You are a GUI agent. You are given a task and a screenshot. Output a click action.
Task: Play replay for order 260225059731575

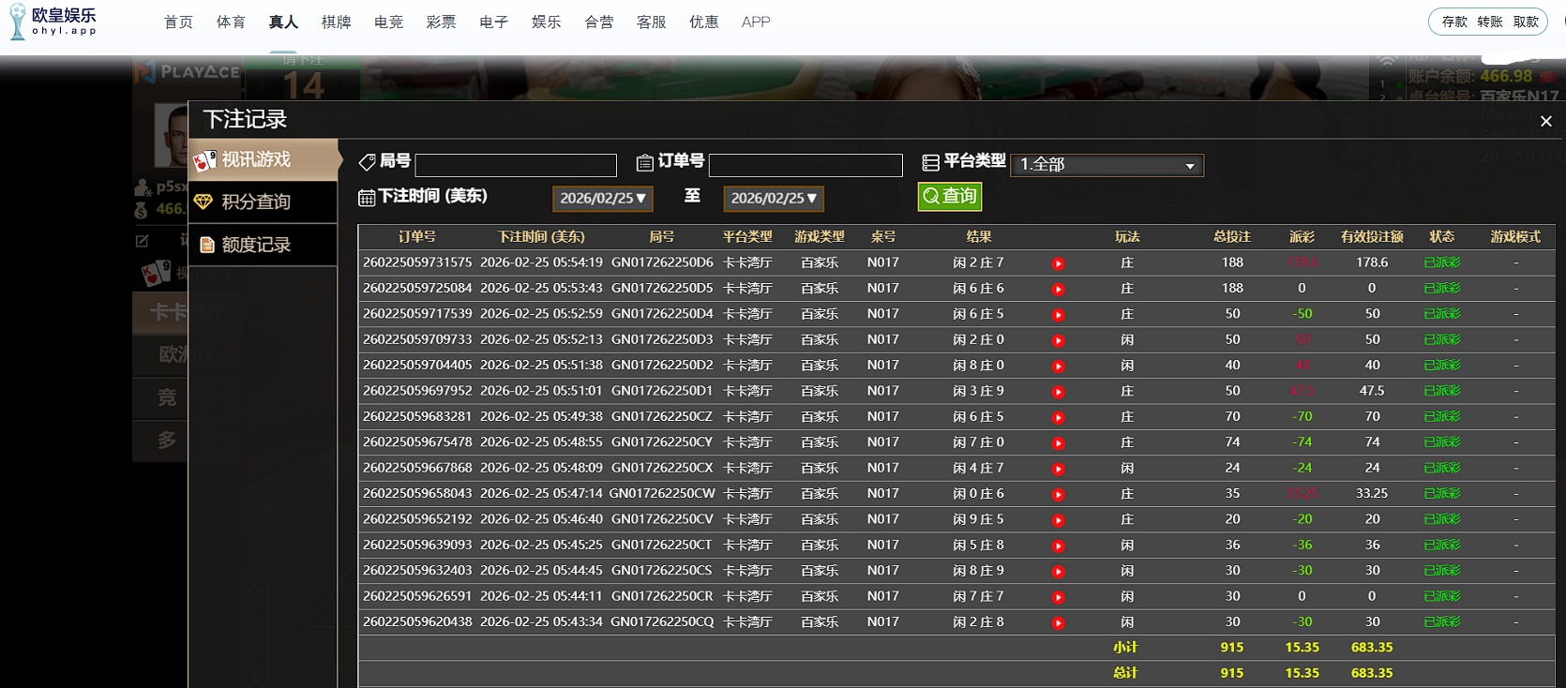[x=1058, y=263]
